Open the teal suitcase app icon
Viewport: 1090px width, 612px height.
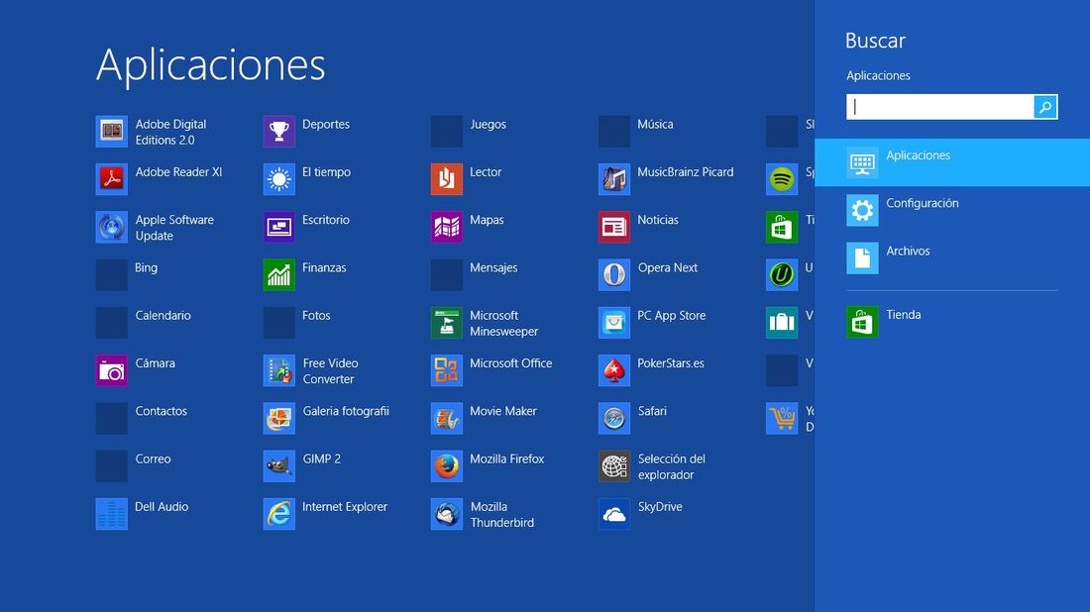coord(782,322)
